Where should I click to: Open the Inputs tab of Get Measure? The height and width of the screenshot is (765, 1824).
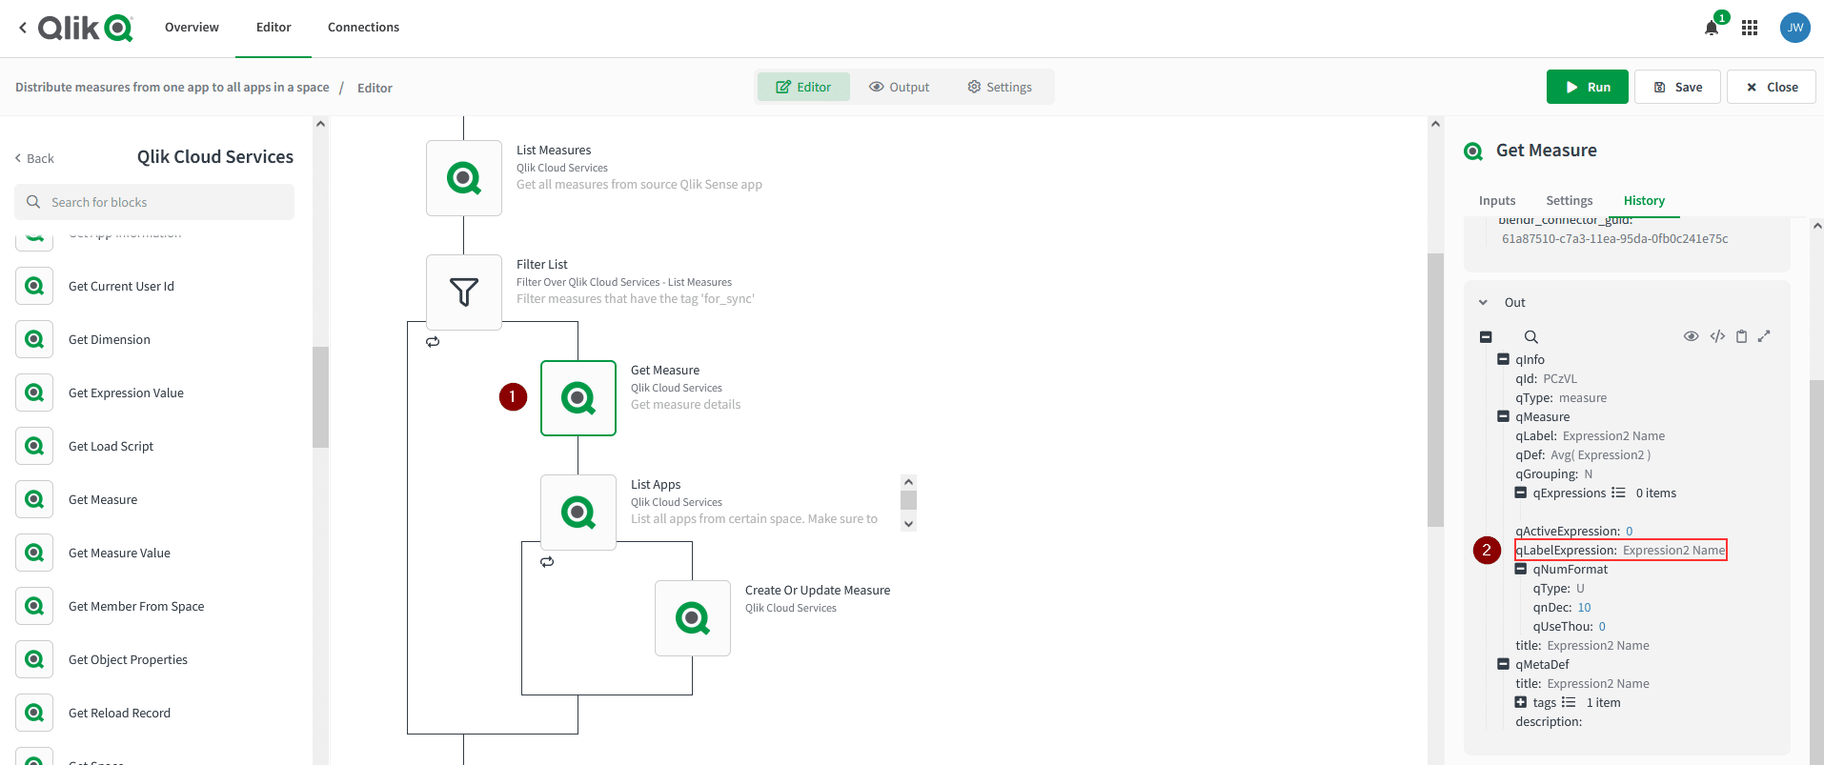pyautogui.click(x=1497, y=200)
